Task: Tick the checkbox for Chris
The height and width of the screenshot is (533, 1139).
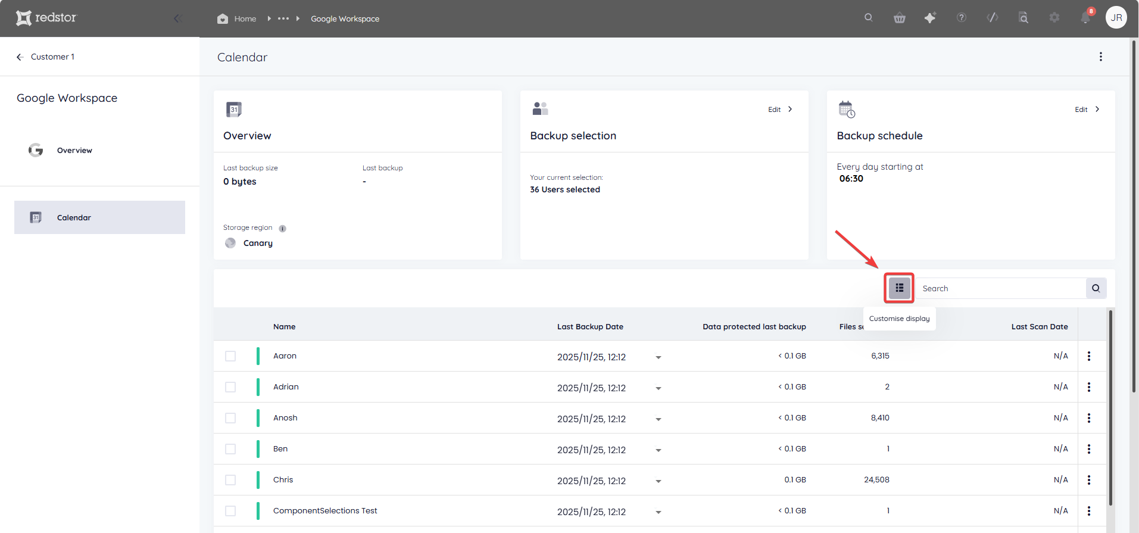Action: (230, 480)
